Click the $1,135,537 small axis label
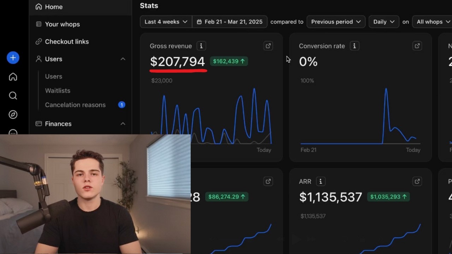452x254 pixels. [x=313, y=216]
